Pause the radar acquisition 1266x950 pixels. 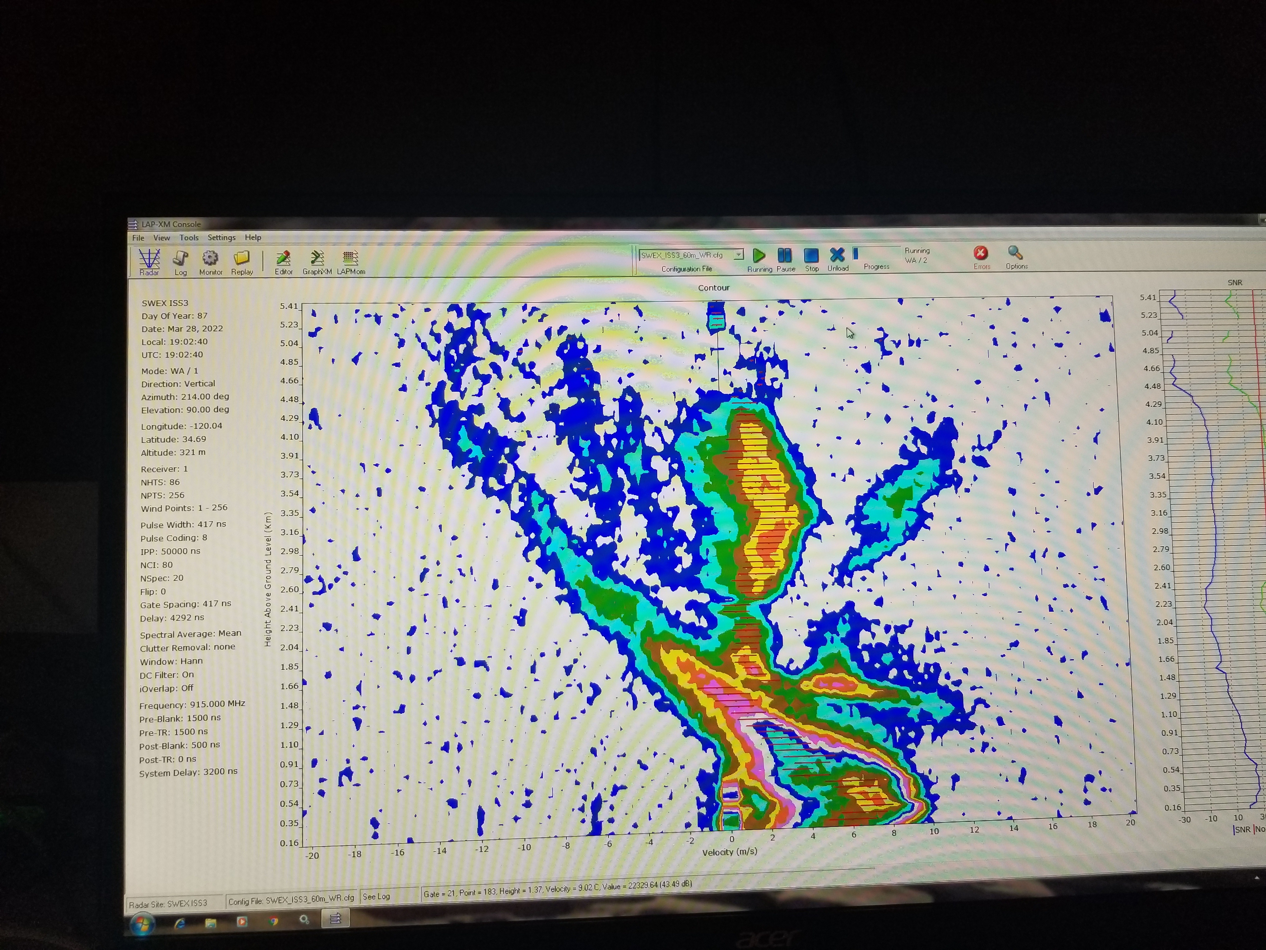[x=785, y=256]
